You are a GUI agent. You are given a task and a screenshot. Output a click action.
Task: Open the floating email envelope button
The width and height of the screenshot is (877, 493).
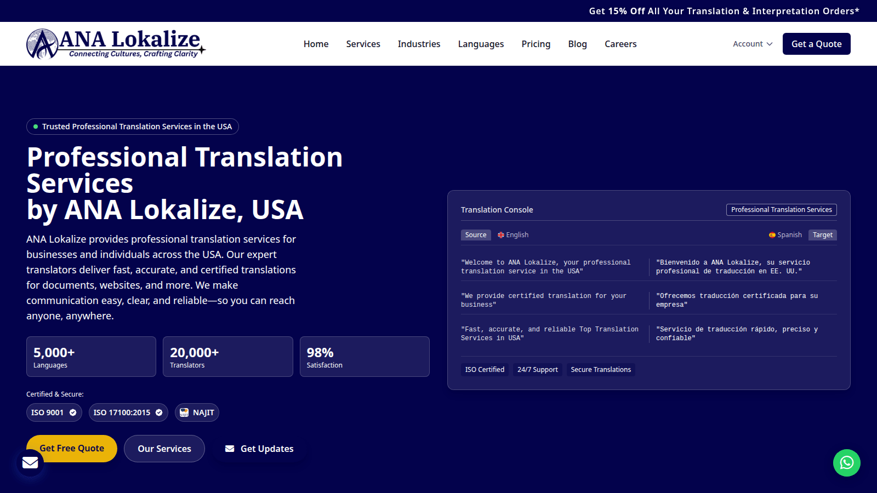[30, 463]
